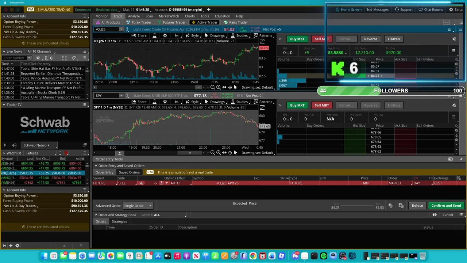The image size is (467, 263).
Task: Open Studies for the /CLJ26 chart
Action: click(x=239, y=35)
